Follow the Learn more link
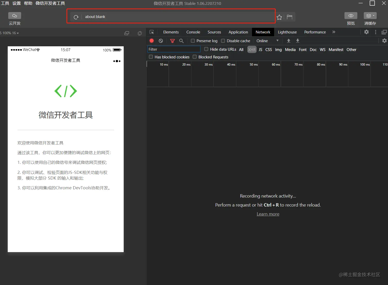The image size is (388, 285). 268,214
